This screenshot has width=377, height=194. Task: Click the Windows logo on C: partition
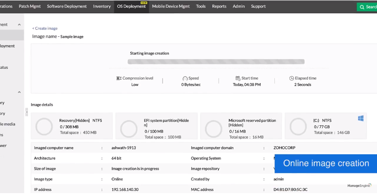point(361,118)
